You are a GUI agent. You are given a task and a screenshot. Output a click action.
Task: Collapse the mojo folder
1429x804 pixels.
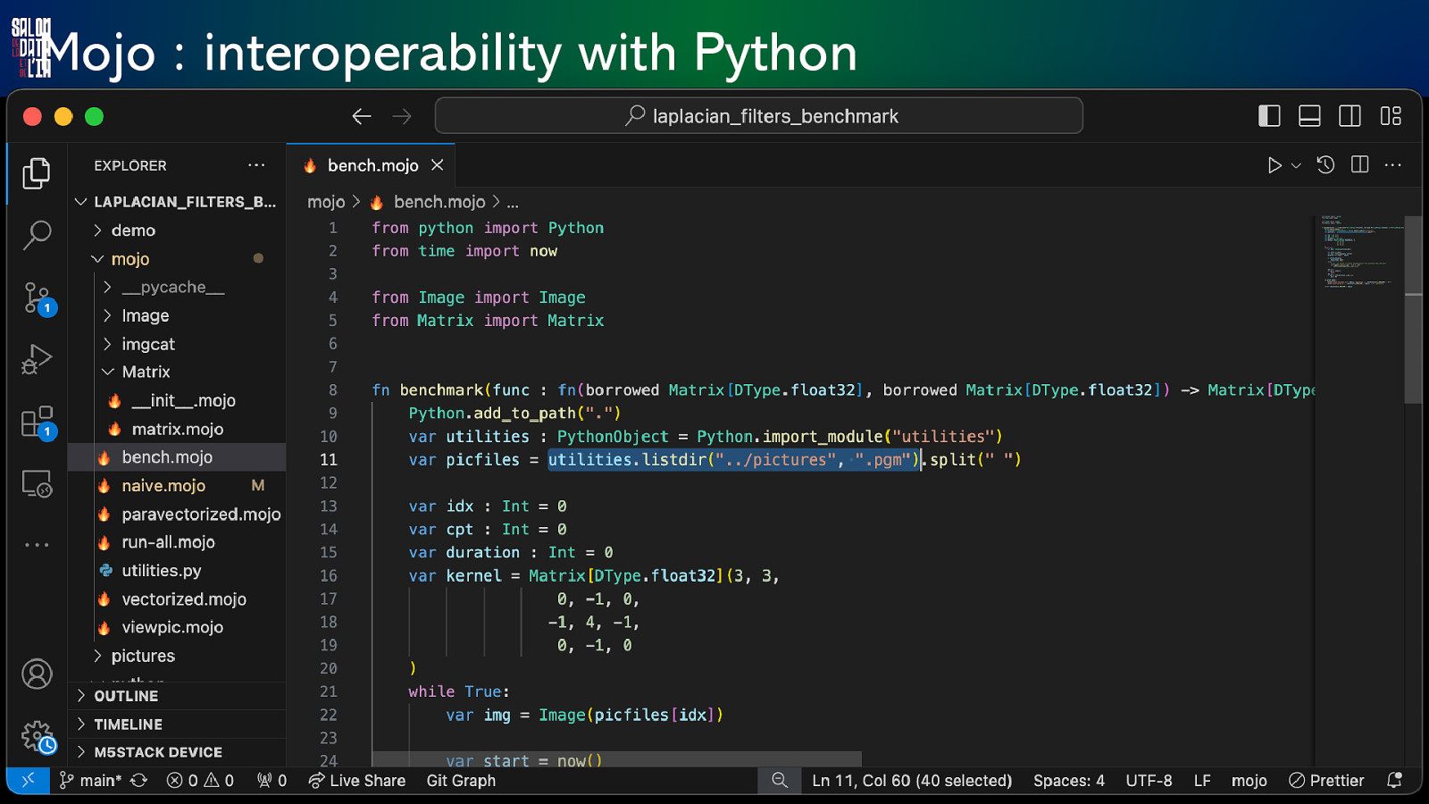click(x=177, y=259)
